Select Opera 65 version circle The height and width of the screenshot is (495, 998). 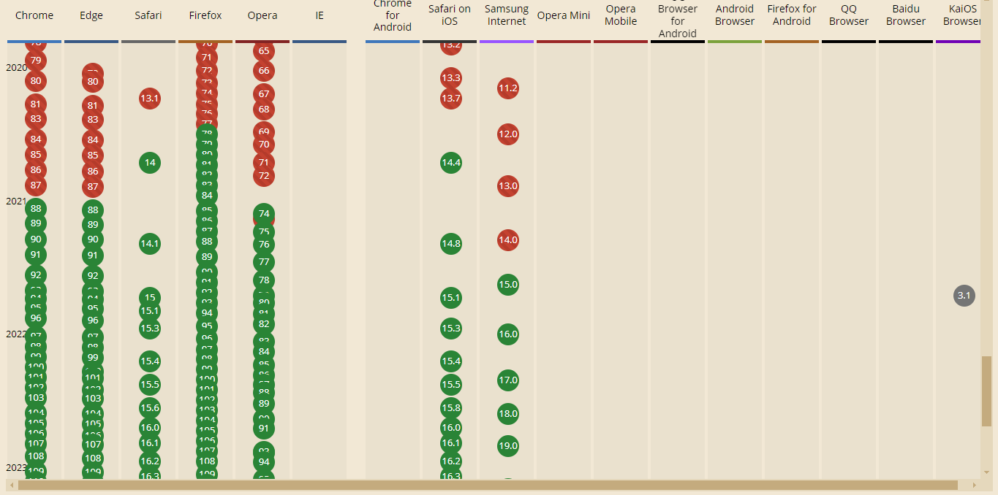tap(264, 51)
